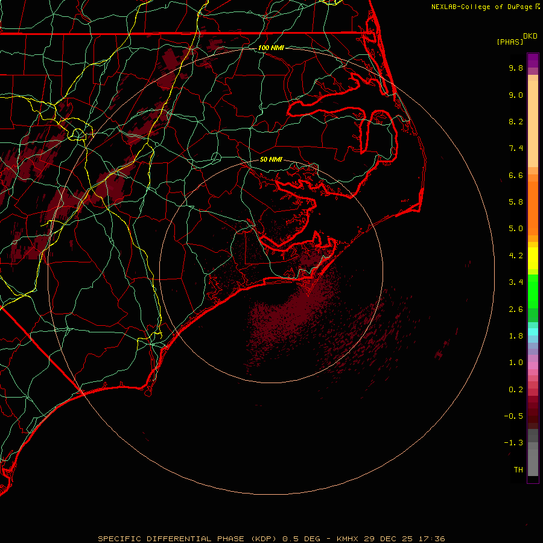Click the 0.2 value on the color scale

516,390
